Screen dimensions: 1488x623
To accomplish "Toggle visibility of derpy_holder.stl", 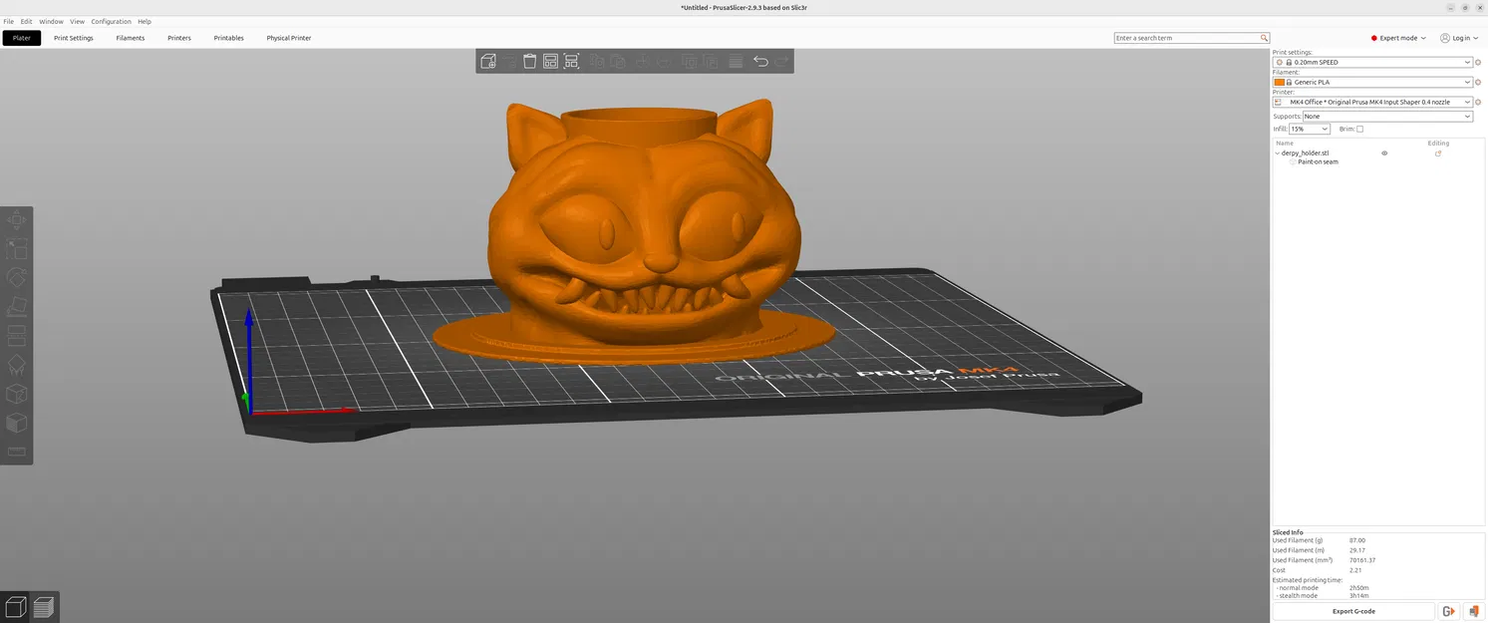I will point(1383,154).
